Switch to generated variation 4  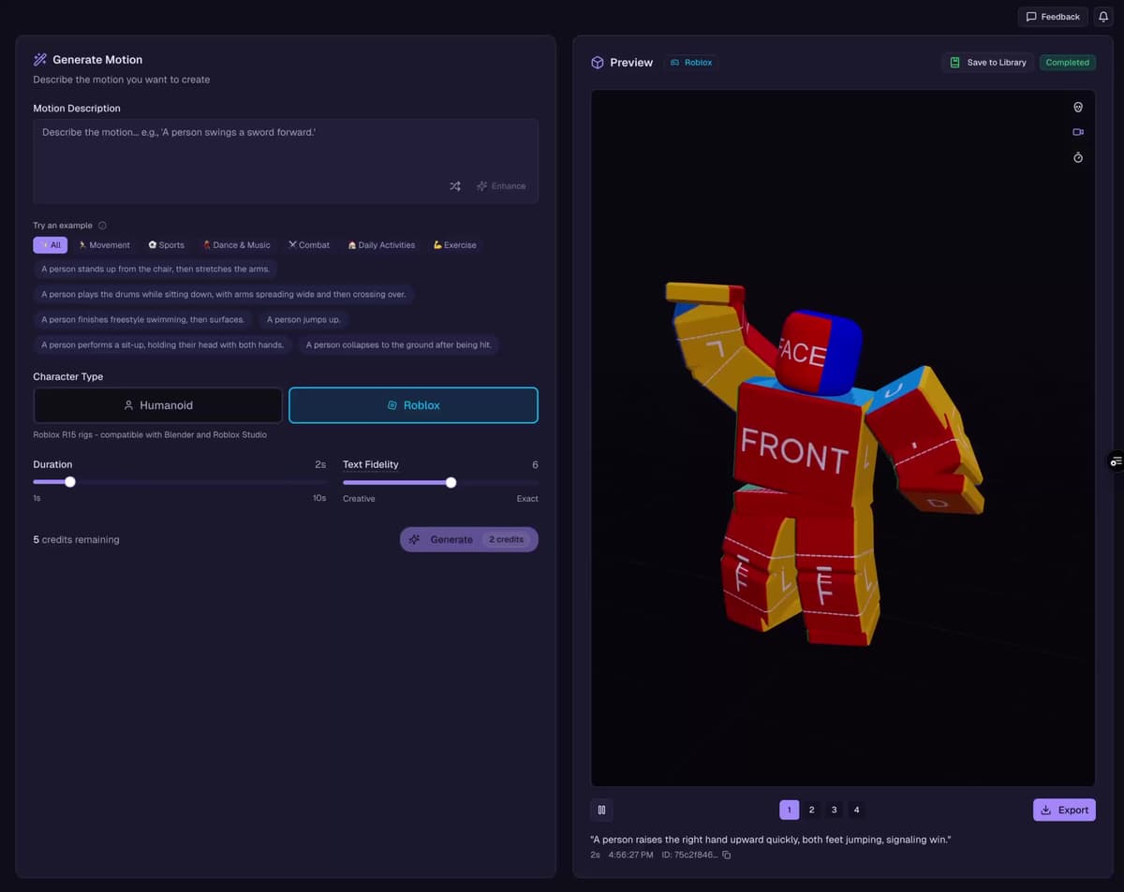tap(856, 810)
